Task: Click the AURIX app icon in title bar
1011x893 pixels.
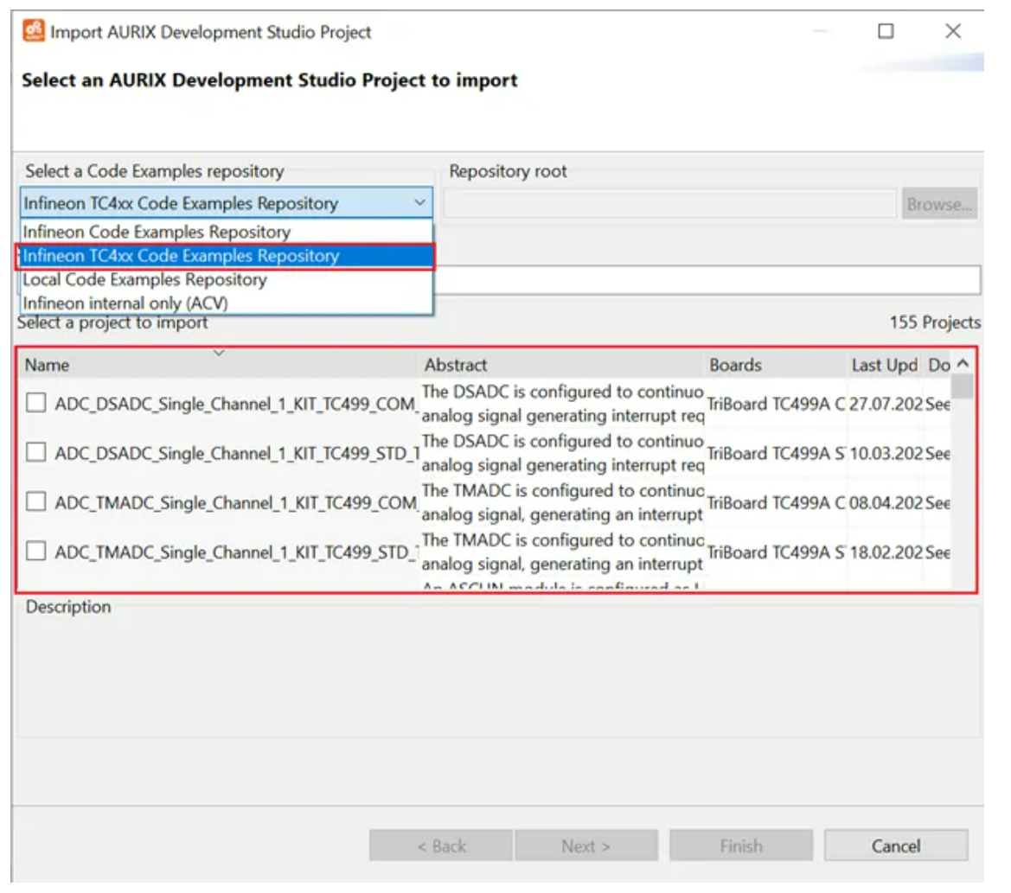Action: click(x=32, y=32)
